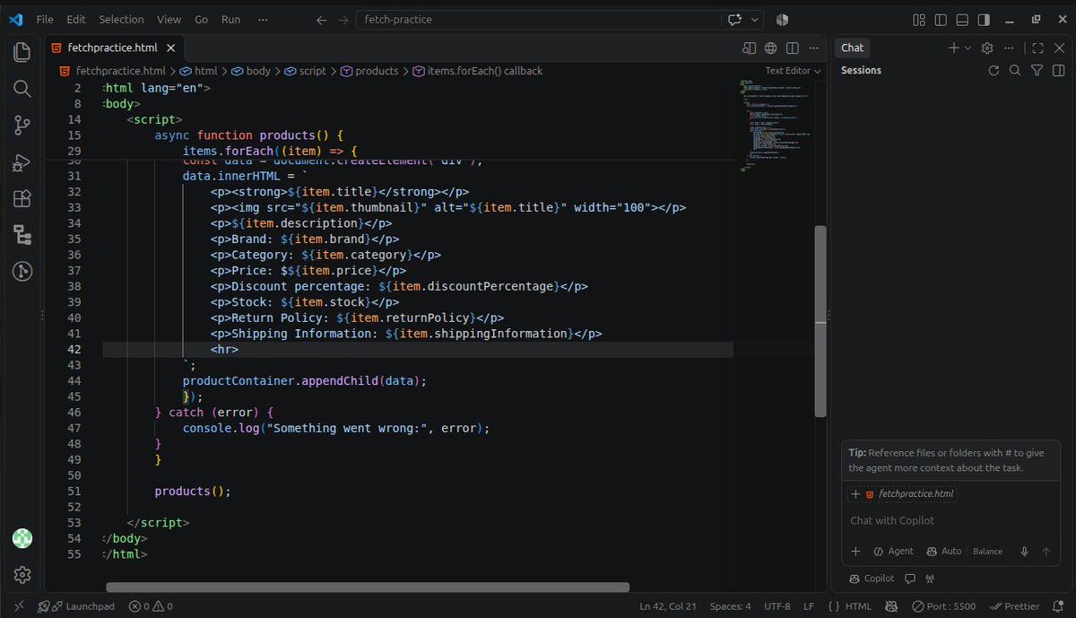Open the Selection menu
Image resolution: width=1076 pixels, height=618 pixels.
click(x=121, y=20)
